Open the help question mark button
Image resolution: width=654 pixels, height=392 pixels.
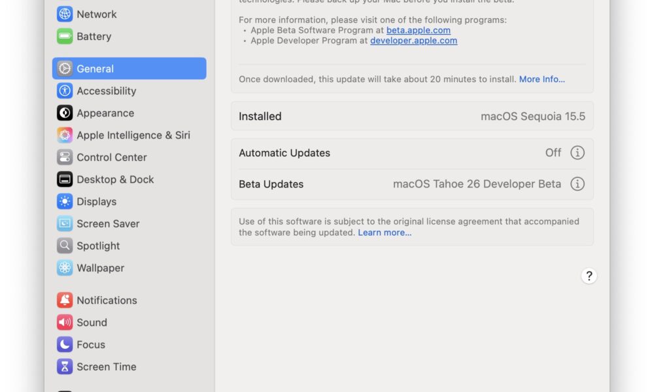[589, 276]
